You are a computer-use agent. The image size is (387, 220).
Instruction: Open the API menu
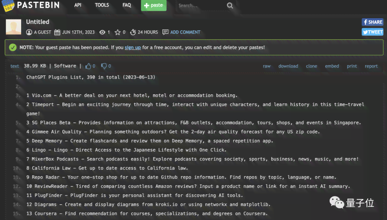(78, 5)
